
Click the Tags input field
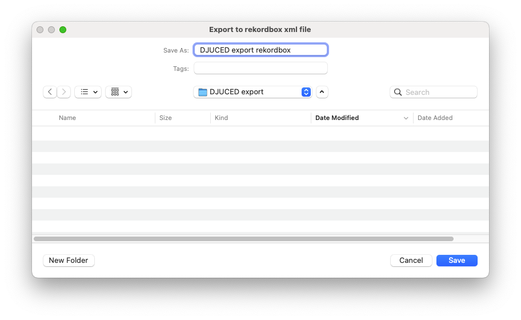260,69
